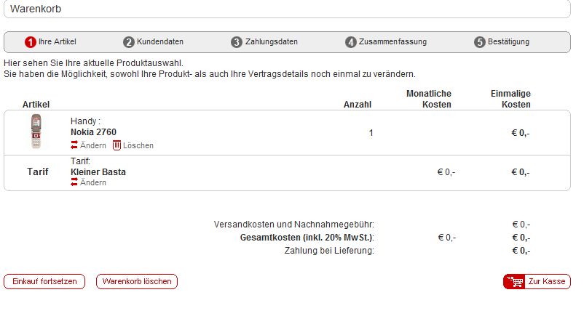Open the Nokia 2760 phone thumbnail
This screenshot has height=311, width=584.
pos(36,132)
